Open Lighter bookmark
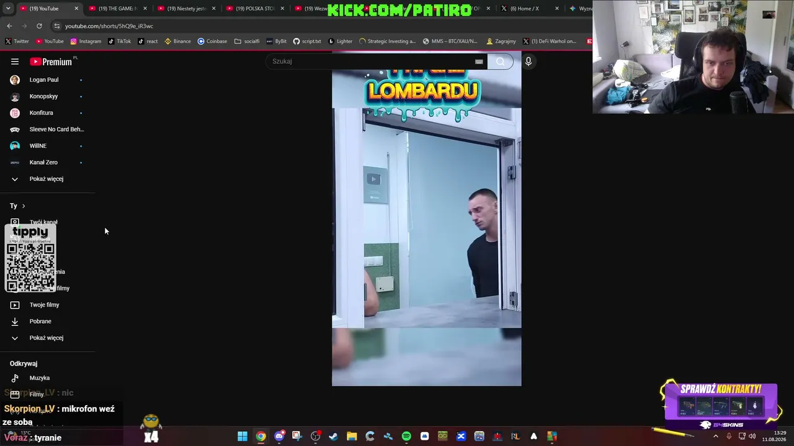 click(x=340, y=42)
